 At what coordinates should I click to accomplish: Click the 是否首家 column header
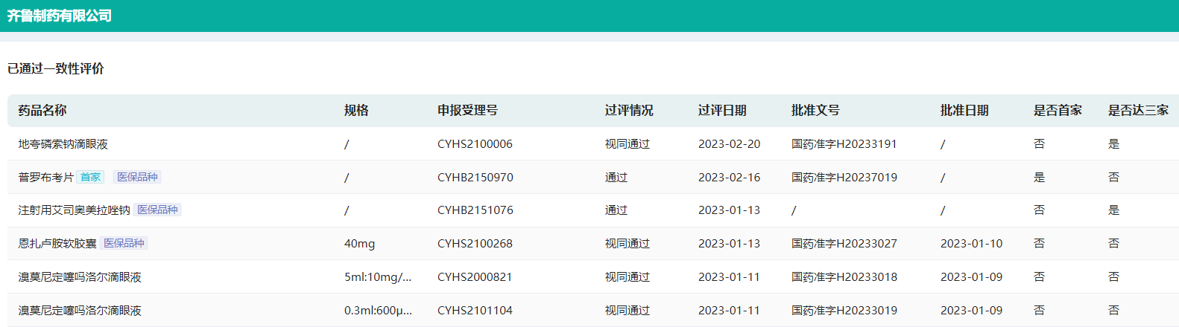(x=1058, y=110)
